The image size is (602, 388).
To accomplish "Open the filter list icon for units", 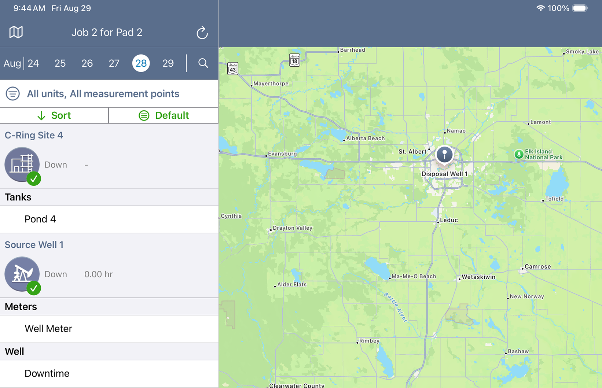I will 13,94.
